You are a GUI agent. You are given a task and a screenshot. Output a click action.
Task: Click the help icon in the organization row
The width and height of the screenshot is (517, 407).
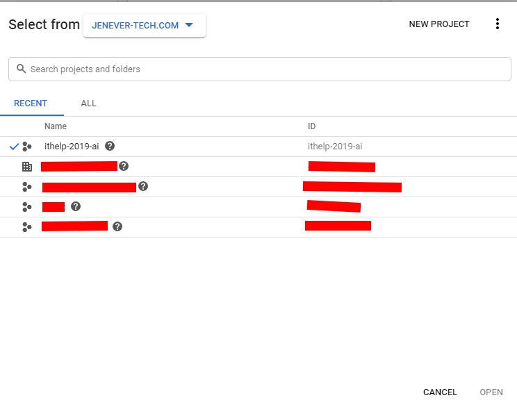[124, 166]
